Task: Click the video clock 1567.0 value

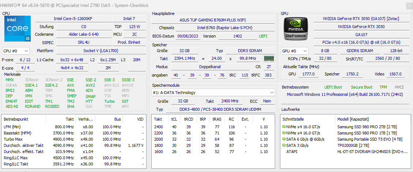Action: pos(395,74)
